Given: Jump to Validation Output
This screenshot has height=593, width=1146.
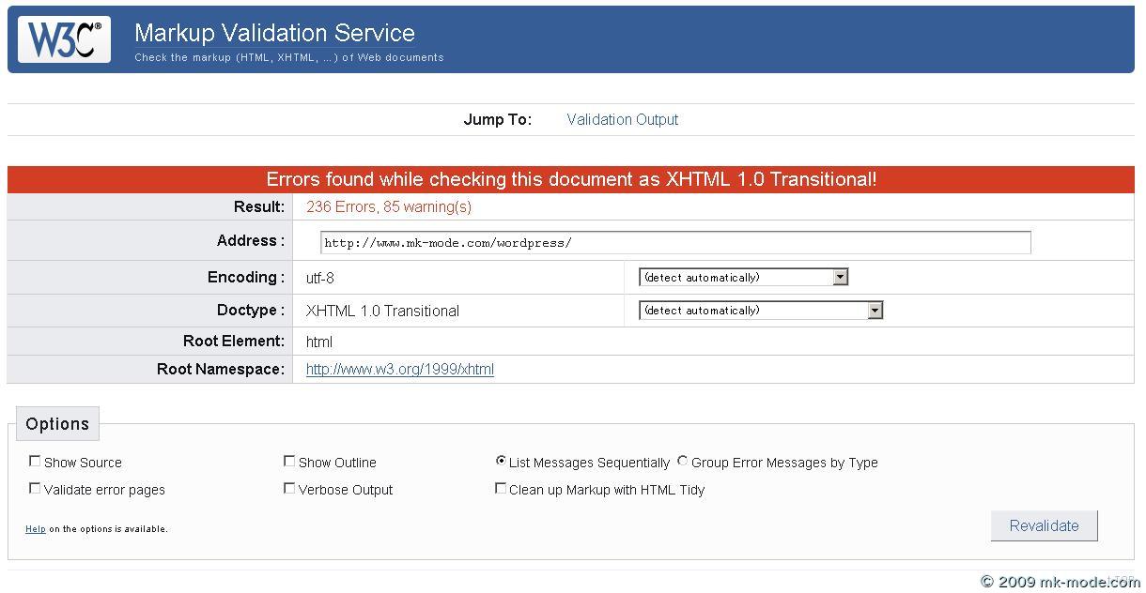Looking at the screenshot, I should [622, 119].
